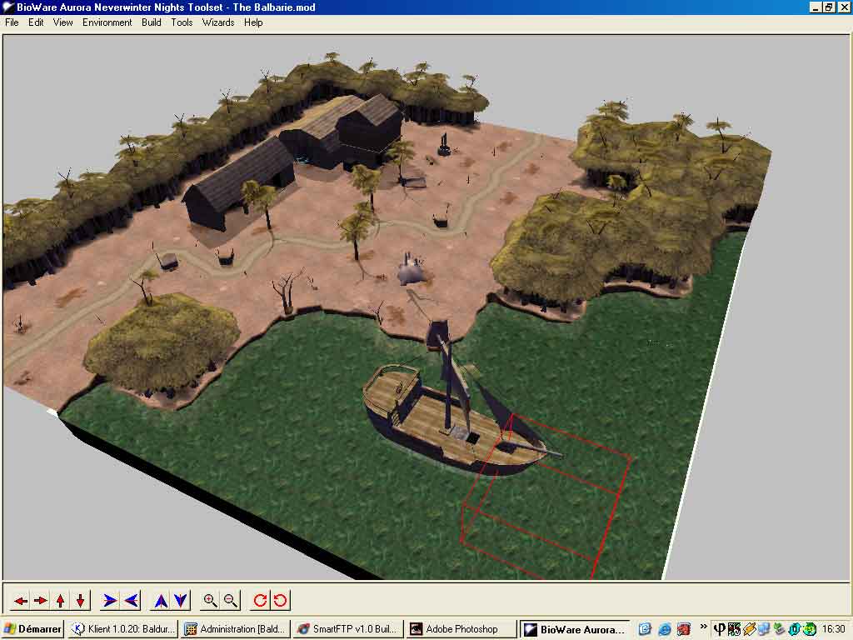Expand quick launch chevron in taskbar
Screen dimensions: 853x640
pos(703,627)
